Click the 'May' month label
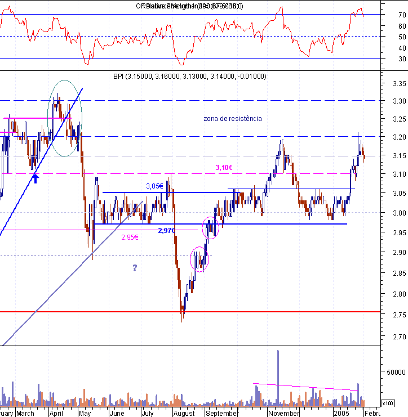Screen dimensions: 408x417 coord(85,413)
